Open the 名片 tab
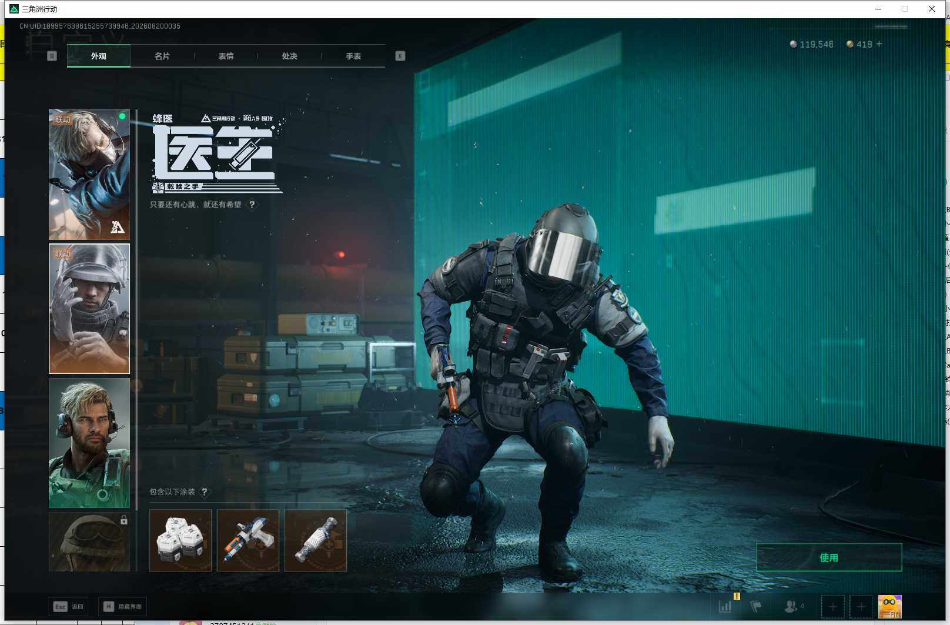Image resolution: width=950 pixels, height=625 pixels. [162, 56]
